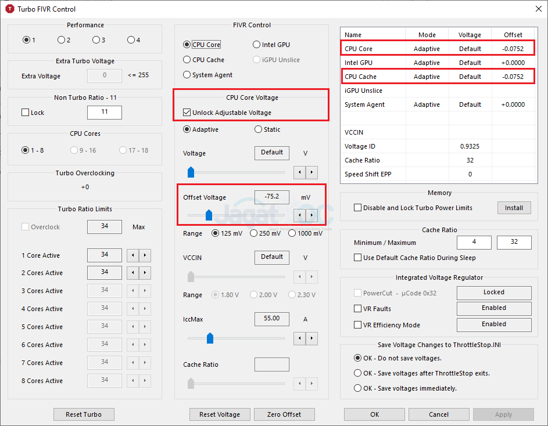The width and height of the screenshot is (548, 426).
Task: Click the Zero Offset button
Action: pyautogui.click(x=284, y=414)
